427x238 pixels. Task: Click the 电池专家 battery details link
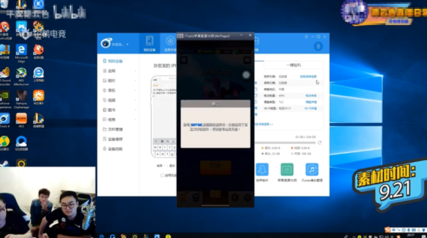[310, 96]
